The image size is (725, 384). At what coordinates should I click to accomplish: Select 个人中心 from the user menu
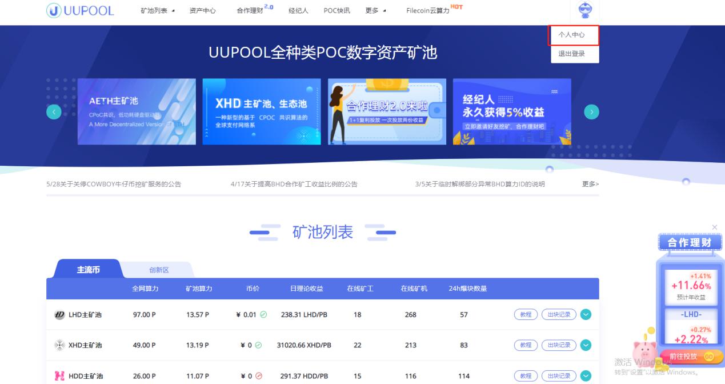point(571,35)
